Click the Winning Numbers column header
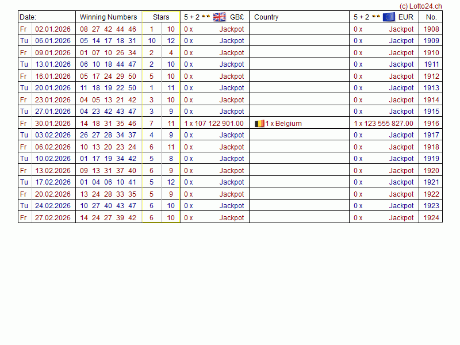The height and width of the screenshot is (345, 460). tap(108, 17)
